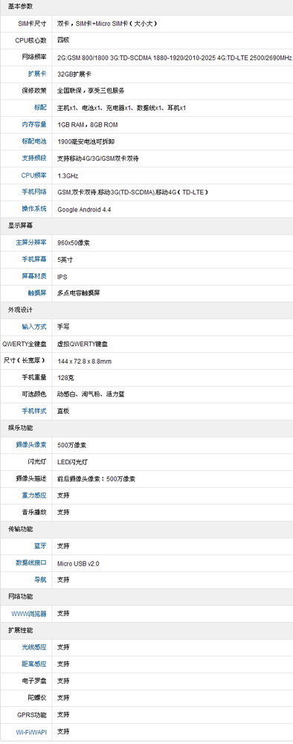Viewport: 293px width, 744px height.
Task: Click the 128克 value
Action: (65, 378)
